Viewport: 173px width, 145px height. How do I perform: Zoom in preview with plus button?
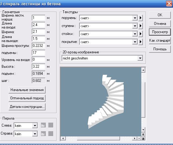(x=143, y=134)
